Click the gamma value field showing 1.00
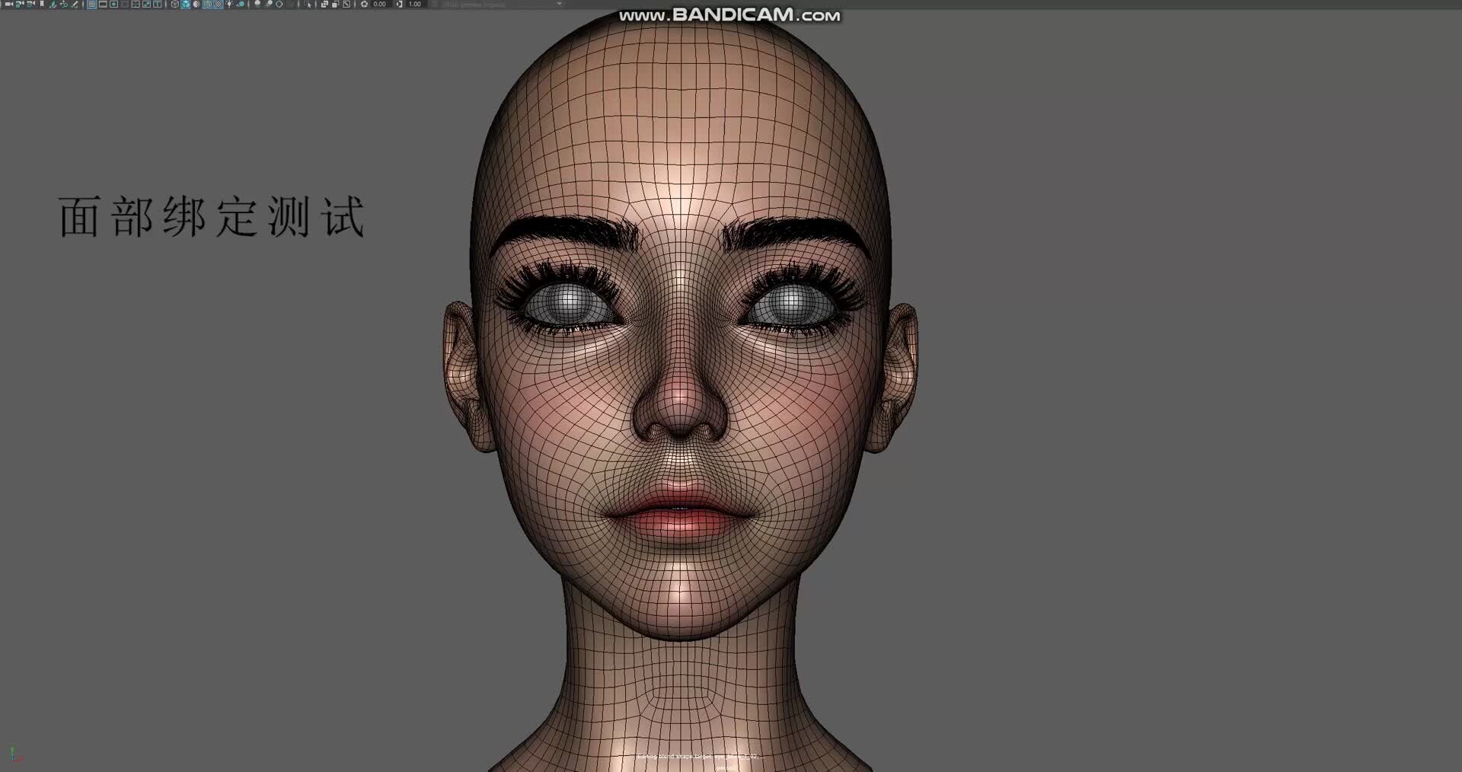This screenshot has height=772, width=1462. [x=415, y=4]
